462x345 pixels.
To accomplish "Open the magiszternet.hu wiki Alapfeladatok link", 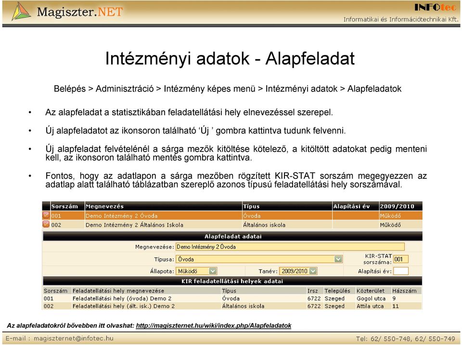I will (214, 326).
